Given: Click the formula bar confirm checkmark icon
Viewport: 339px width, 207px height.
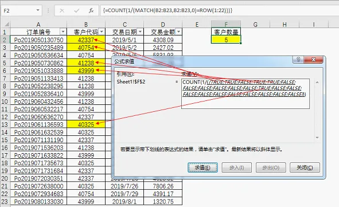Looking at the screenshot, I should pos(76,10).
